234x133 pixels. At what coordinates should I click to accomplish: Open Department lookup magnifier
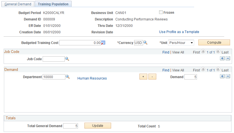pos(68,77)
